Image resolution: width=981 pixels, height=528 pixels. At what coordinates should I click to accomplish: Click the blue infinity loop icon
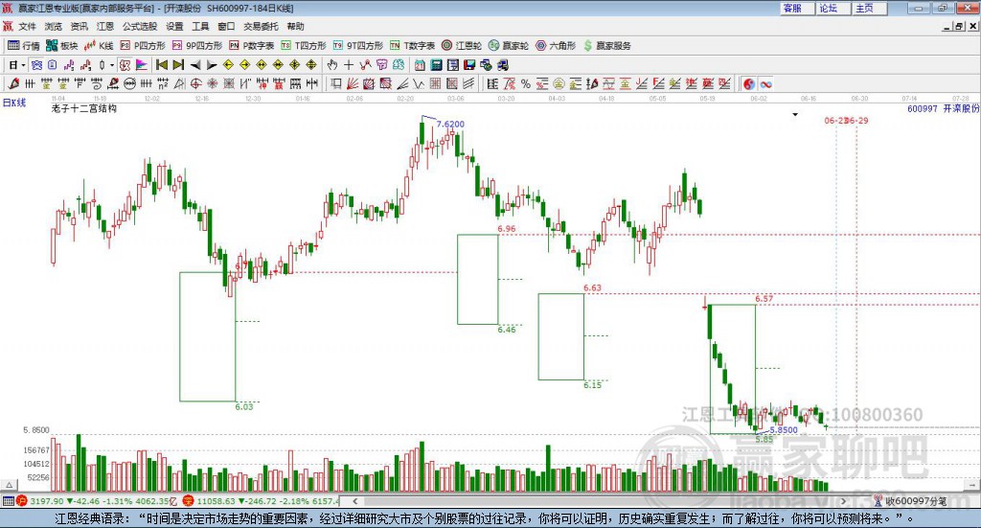(765, 83)
